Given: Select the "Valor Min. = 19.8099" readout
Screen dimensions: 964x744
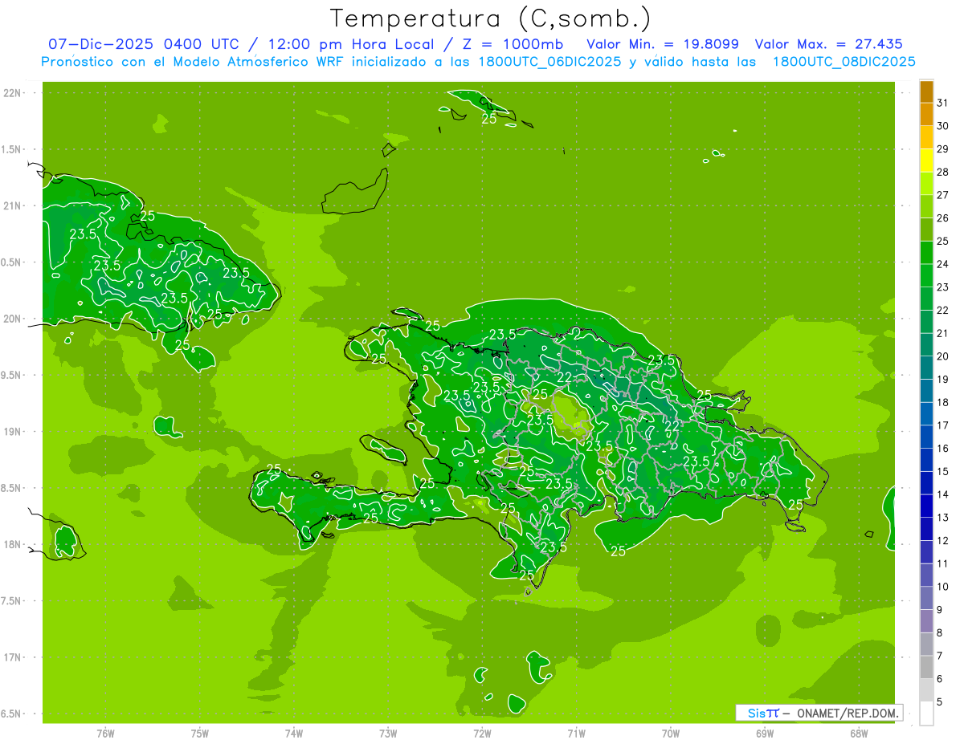Looking at the screenshot, I should pos(663,45).
